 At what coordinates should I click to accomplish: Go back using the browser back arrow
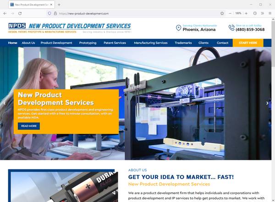pos(5,13)
